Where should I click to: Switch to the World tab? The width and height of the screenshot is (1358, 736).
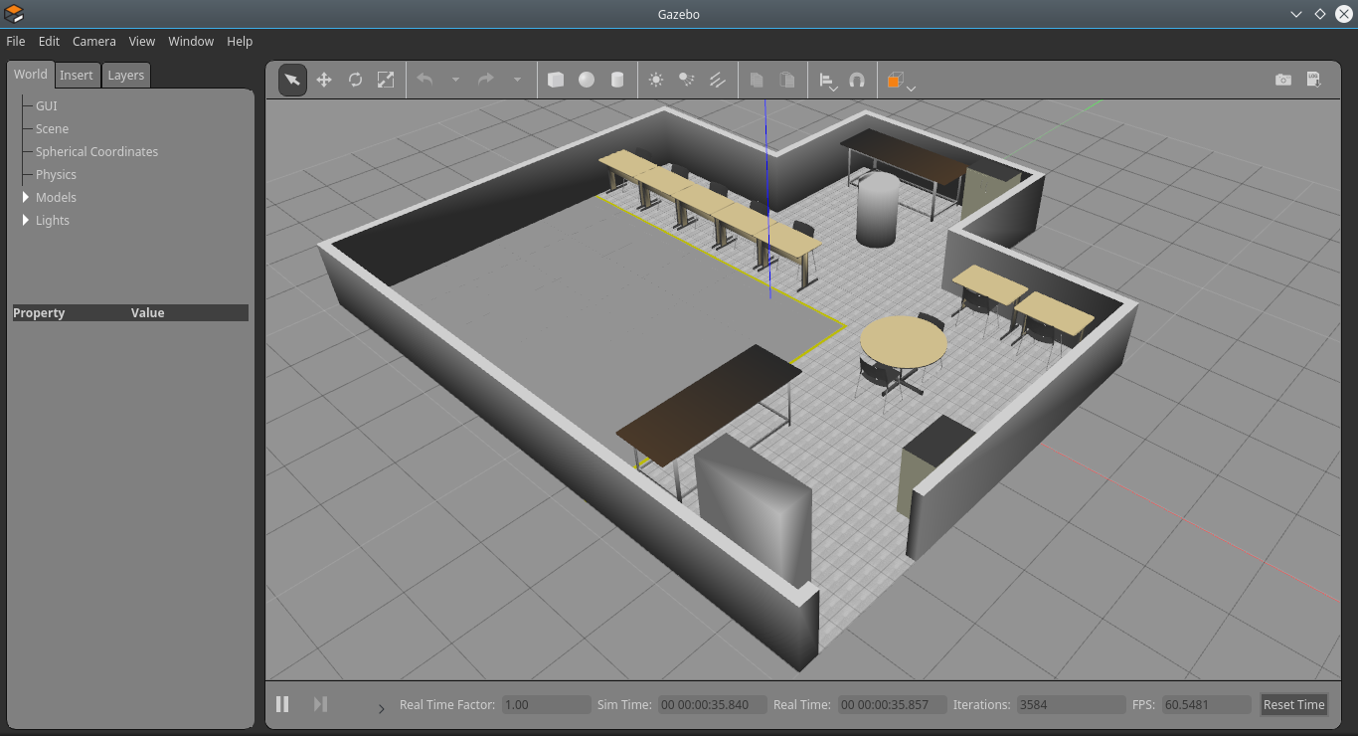30,75
